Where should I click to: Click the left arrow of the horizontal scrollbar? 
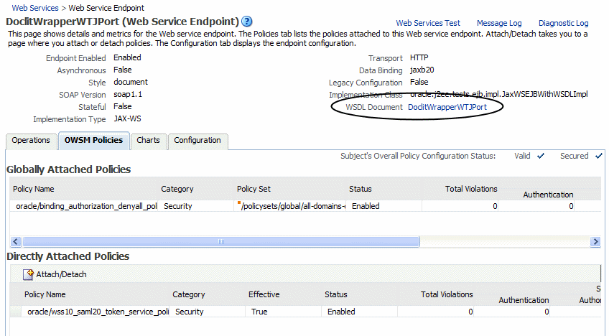click(16, 242)
